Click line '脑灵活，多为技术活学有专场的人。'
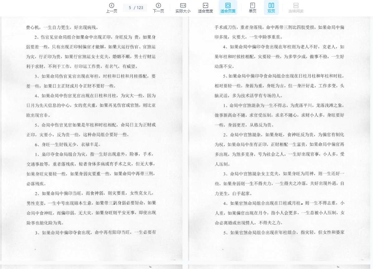 click(249, 96)
